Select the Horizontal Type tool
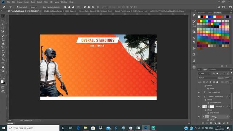Screen dimensions: 233x131 click(3, 52)
